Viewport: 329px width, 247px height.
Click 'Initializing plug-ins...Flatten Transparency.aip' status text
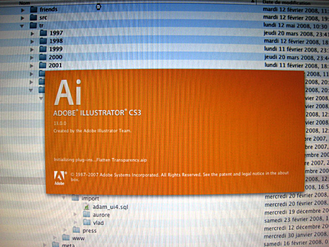click(100, 160)
